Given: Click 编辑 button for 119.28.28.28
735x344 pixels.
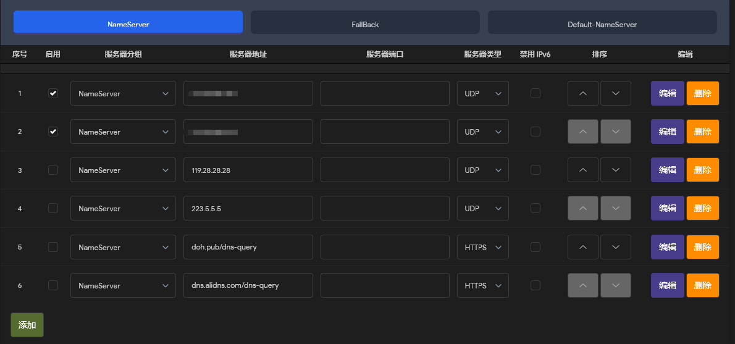Looking at the screenshot, I should pos(668,170).
